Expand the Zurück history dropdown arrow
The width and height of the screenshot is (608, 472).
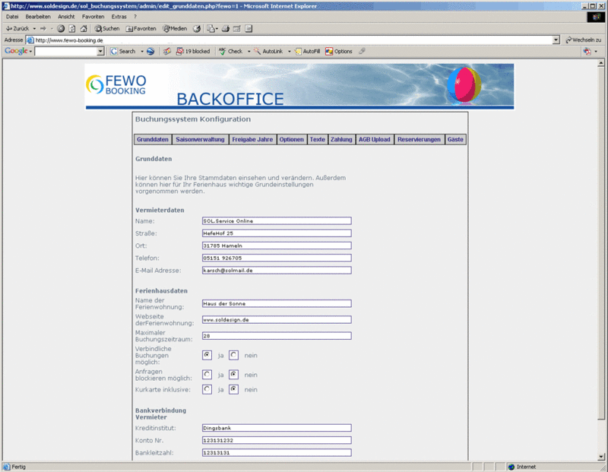(x=34, y=28)
